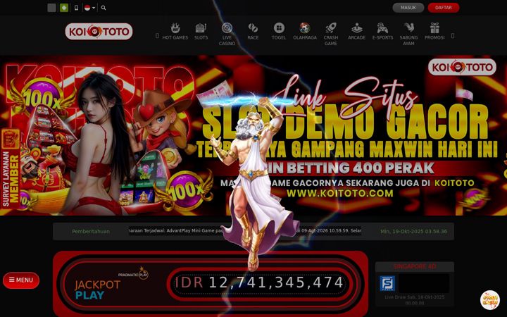
Task: Open the Hot Games category
Action: (175, 32)
